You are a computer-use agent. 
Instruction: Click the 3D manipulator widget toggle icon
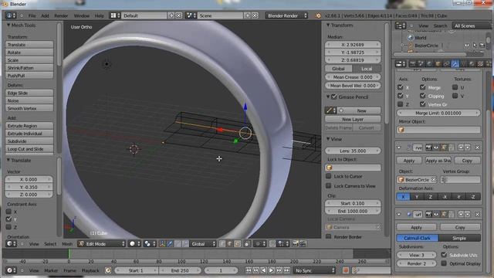pyautogui.click(x=162, y=244)
